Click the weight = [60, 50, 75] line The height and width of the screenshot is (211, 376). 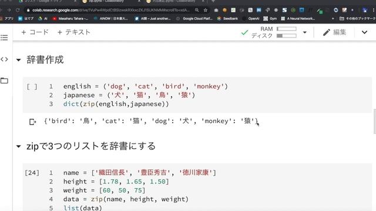105,190
